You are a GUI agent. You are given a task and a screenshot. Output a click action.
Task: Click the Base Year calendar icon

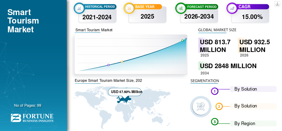129,8
